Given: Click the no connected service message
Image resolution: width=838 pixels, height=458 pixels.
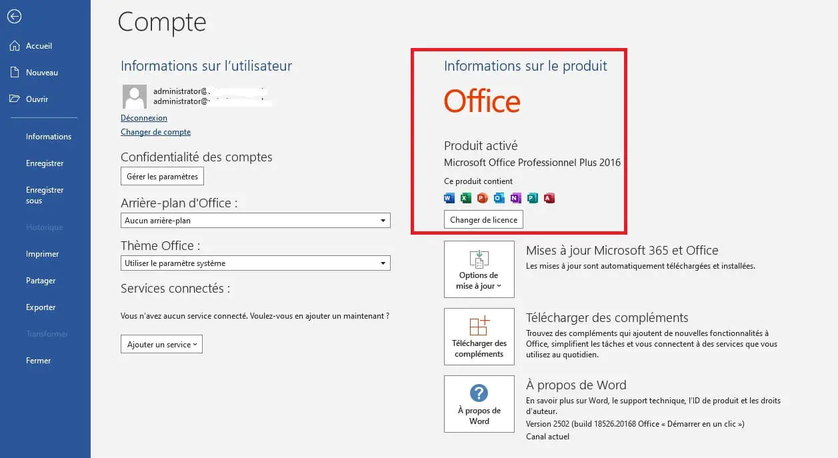Looking at the screenshot, I should [x=255, y=315].
